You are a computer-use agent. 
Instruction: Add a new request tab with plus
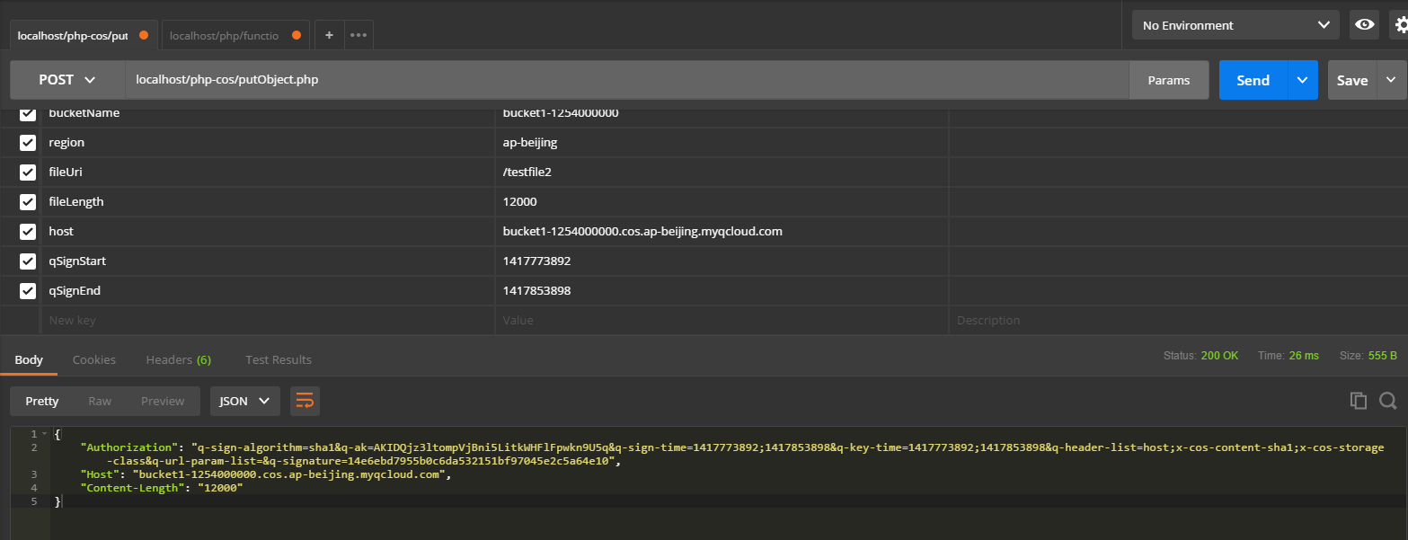329,35
